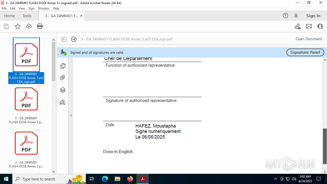Screen dimensions: 327x184
Task: Click the document scrollbar up arrow
Action: click(x=325, y=60)
